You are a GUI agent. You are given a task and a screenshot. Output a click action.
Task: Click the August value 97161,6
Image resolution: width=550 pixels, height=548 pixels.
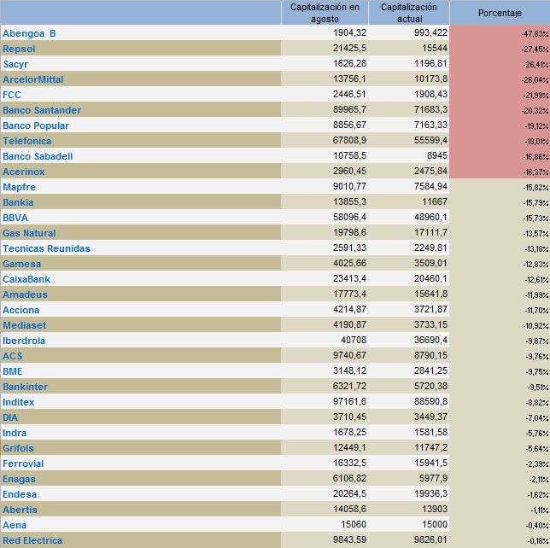tap(349, 401)
